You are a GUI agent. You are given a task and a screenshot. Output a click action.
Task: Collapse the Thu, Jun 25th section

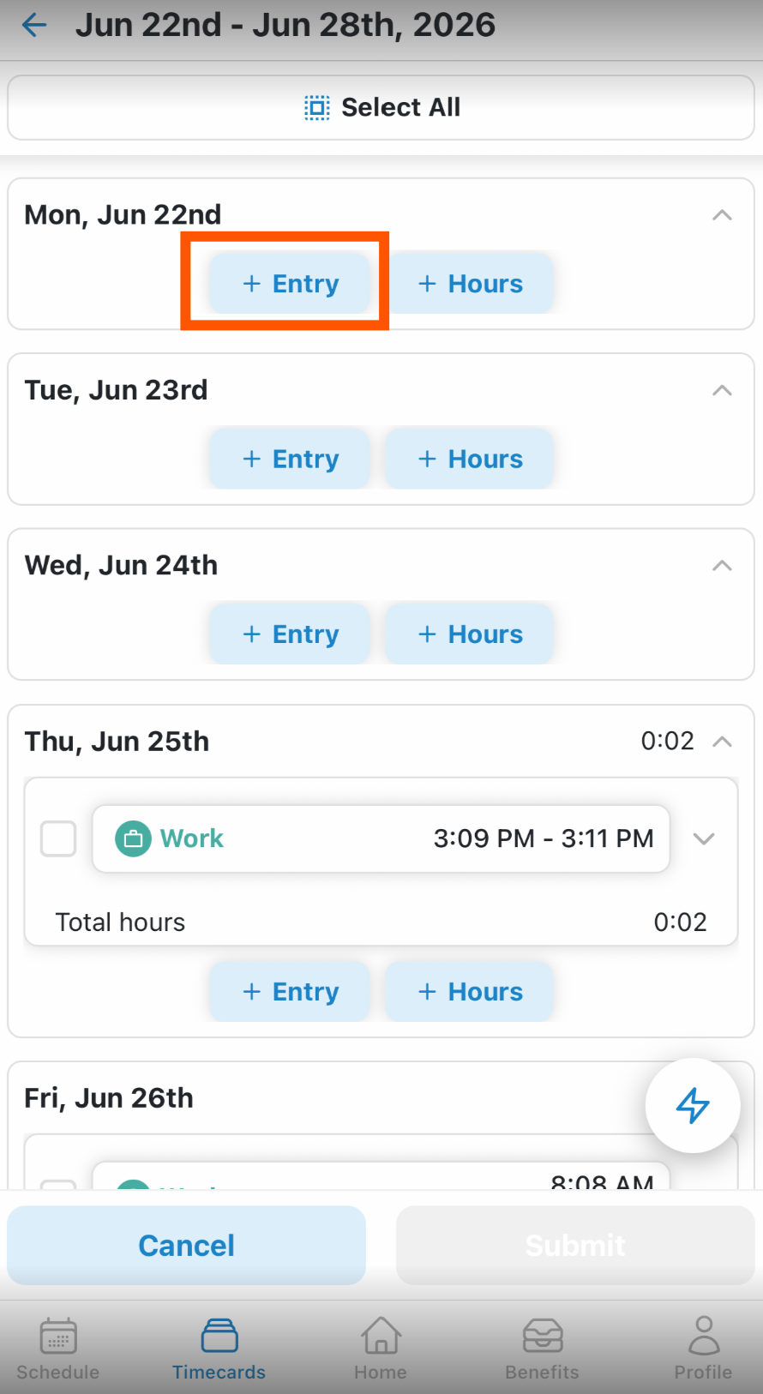click(x=722, y=742)
